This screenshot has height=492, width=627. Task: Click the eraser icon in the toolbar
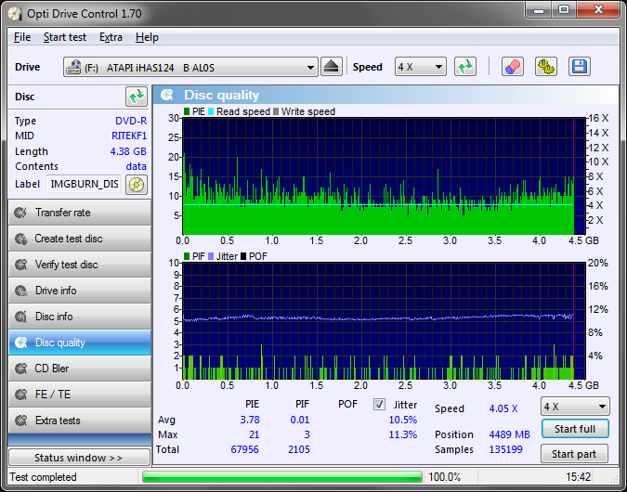[x=512, y=67]
